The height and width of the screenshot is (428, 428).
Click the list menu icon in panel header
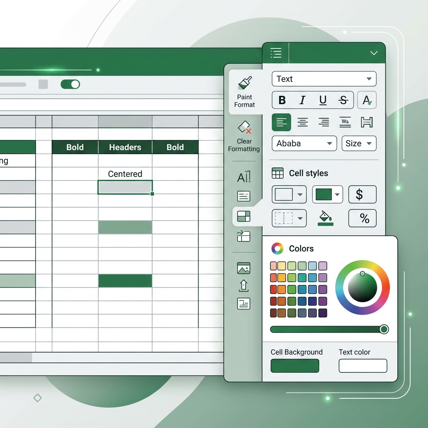(x=276, y=53)
